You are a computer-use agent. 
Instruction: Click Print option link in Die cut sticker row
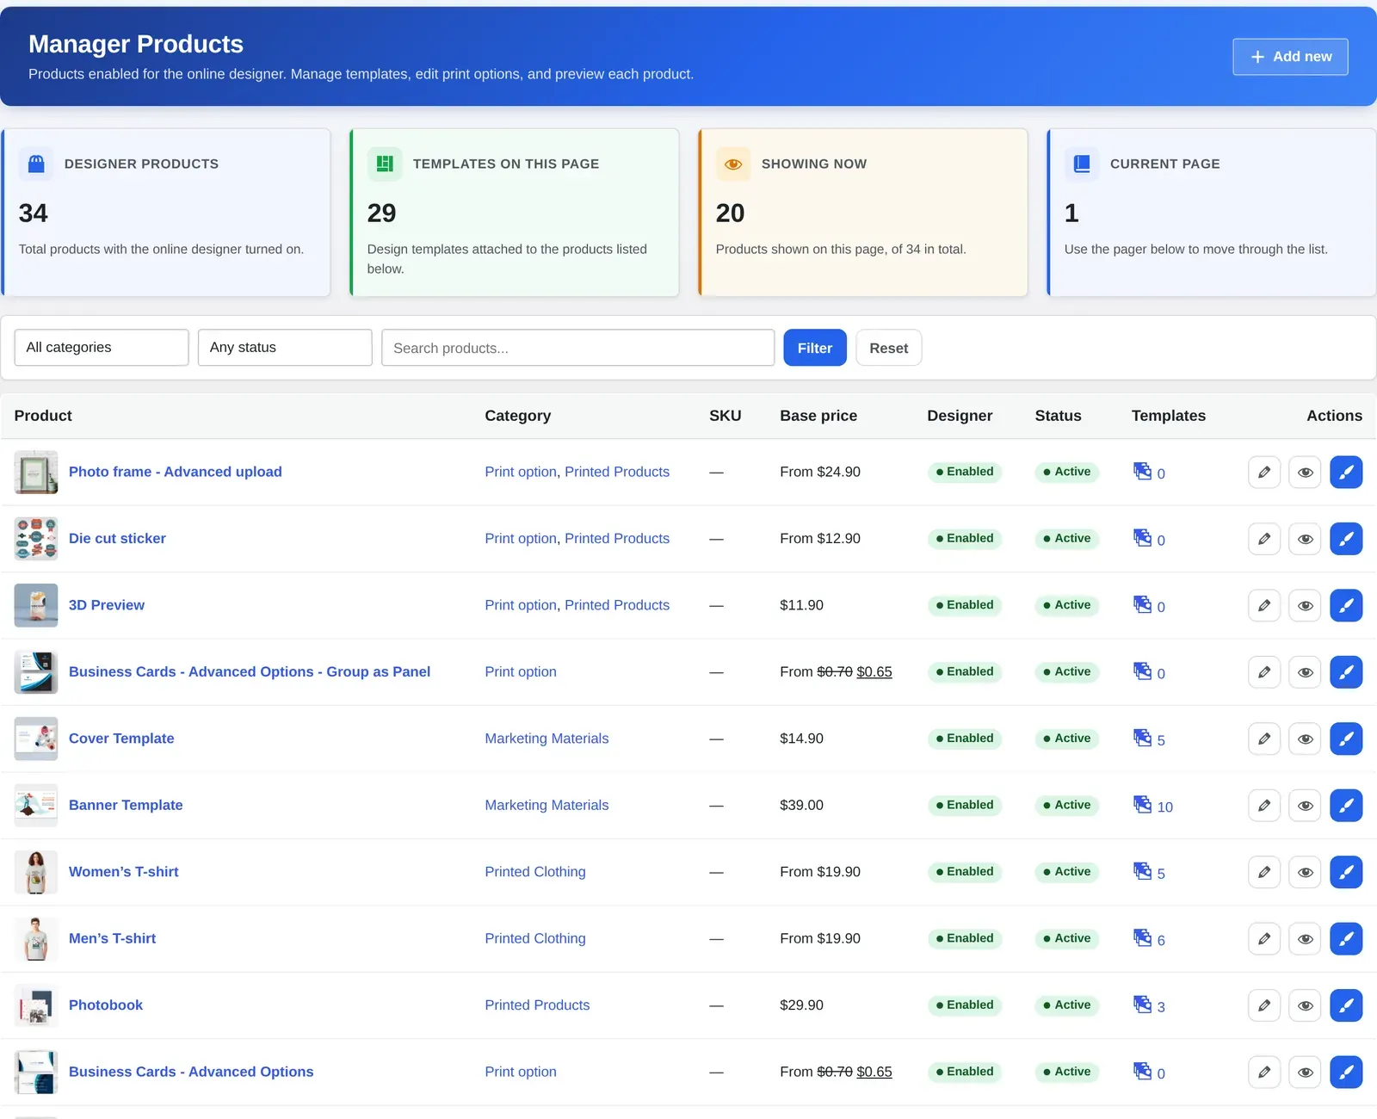point(521,539)
